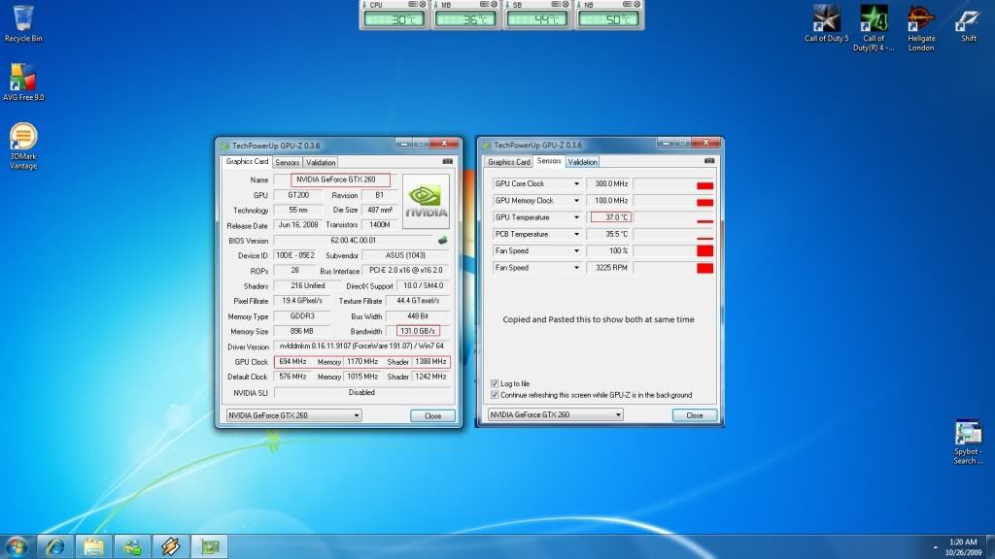Expand the PCB Temperature sensor dropdown
The width and height of the screenshot is (995, 559).
pos(576,234)
